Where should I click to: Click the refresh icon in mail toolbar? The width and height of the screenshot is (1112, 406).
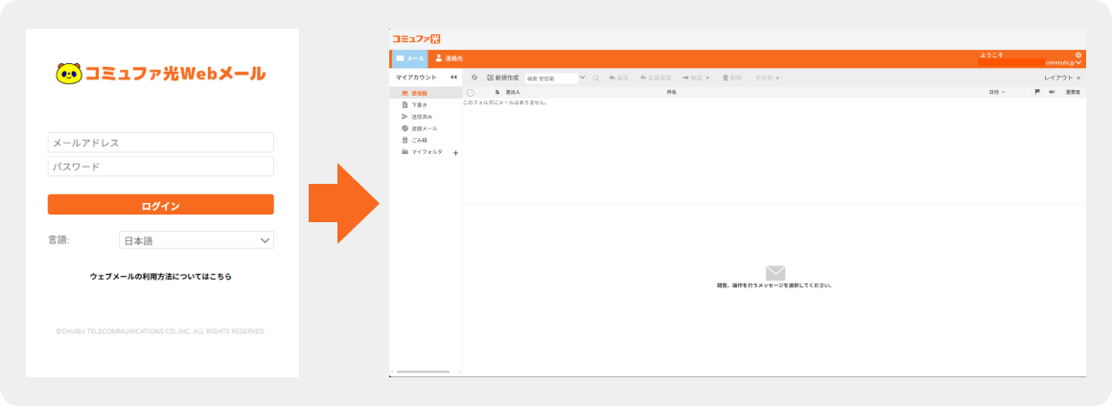pyautogui.click(x=475, y=78)
